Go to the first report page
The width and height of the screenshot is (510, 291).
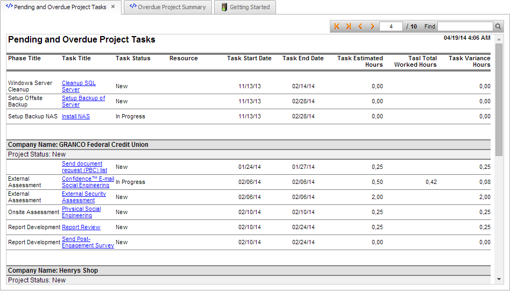[337, 26]
